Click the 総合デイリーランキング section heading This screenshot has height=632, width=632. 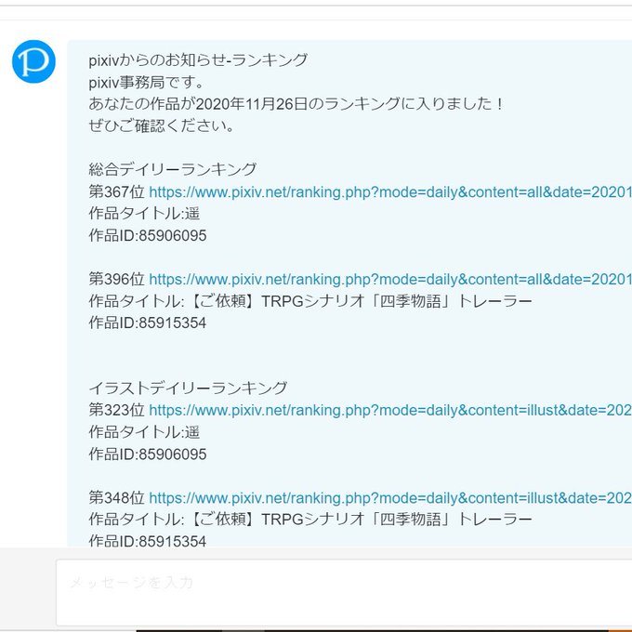[x=173, y=170]
